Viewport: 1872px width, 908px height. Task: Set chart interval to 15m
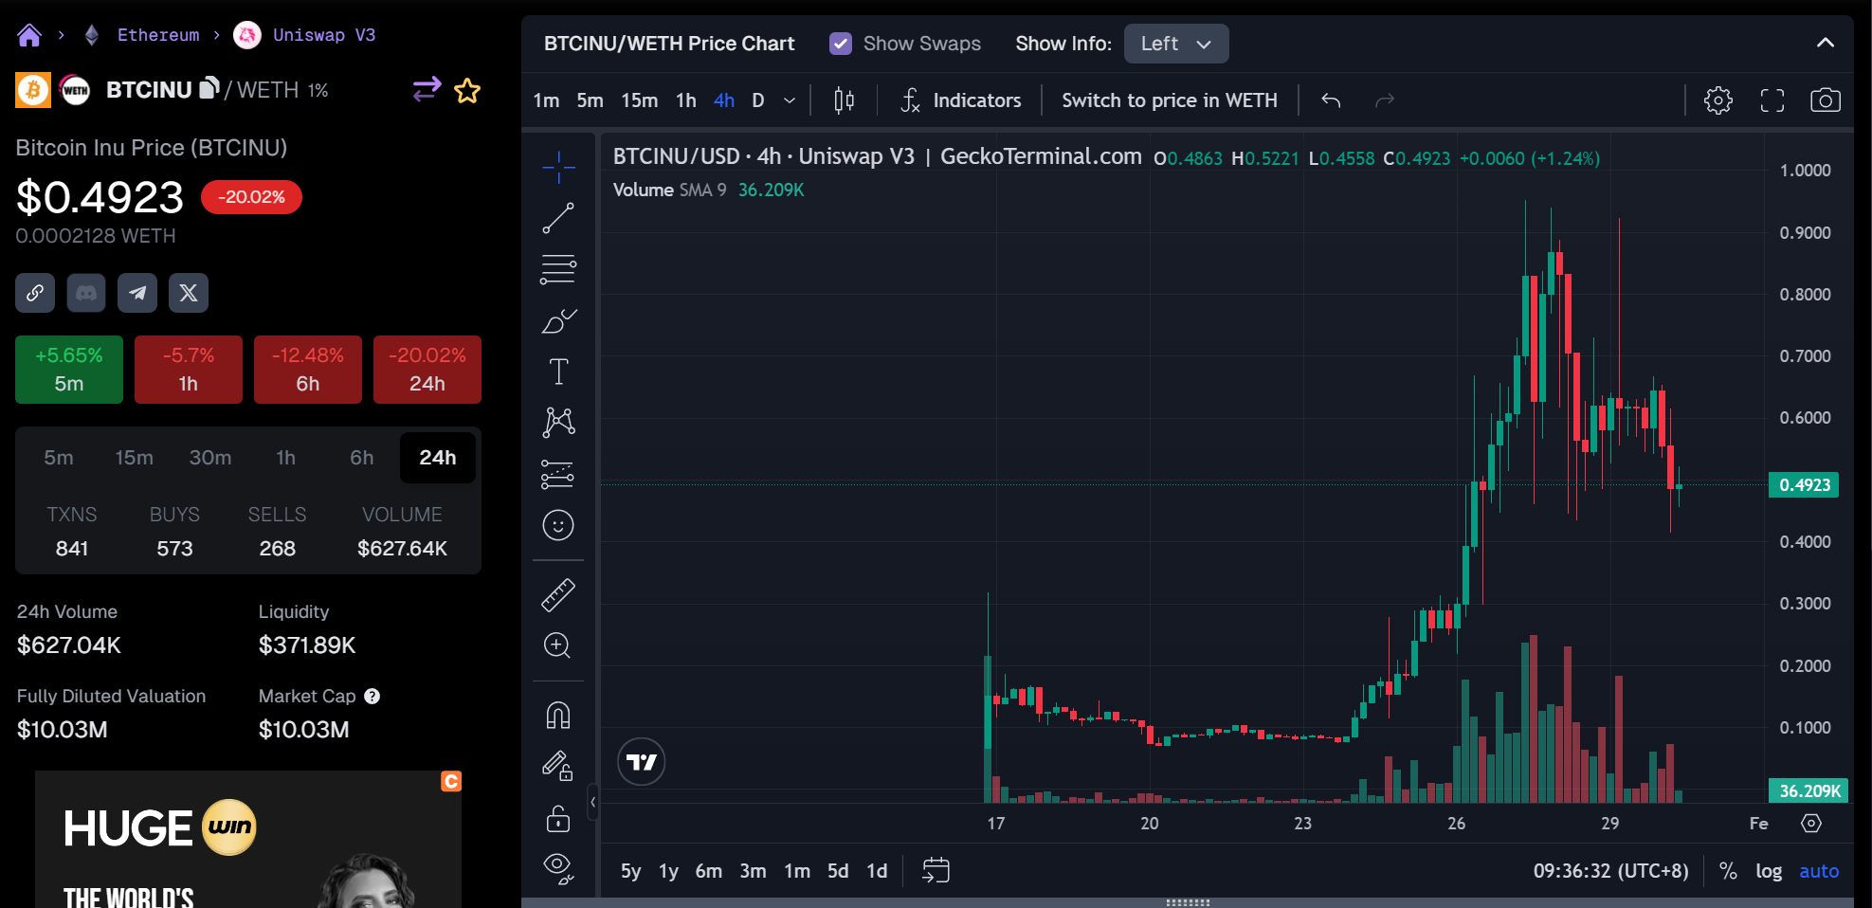coord(640,100)
